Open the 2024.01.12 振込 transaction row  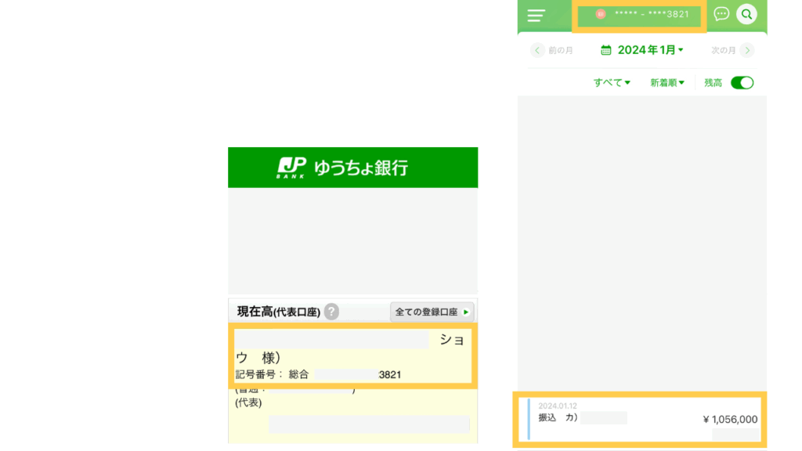(640, 420)
